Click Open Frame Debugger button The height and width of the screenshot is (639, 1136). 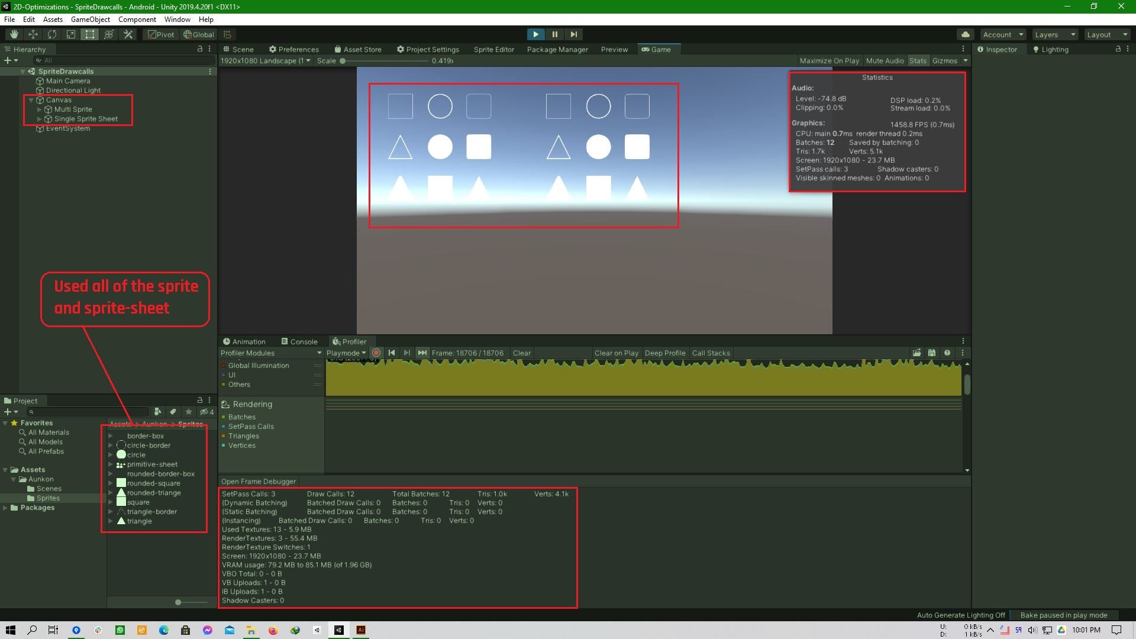coord(259,481)
